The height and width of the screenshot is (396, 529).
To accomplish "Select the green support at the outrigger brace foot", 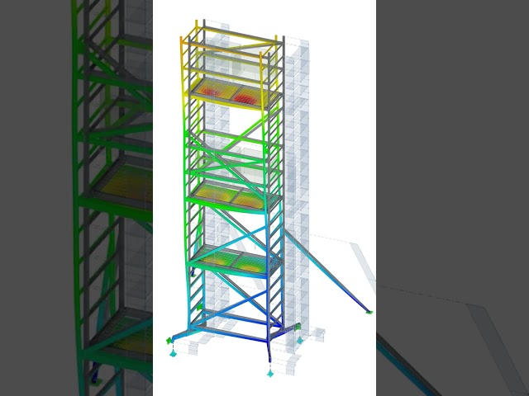I will pos(369,313).
